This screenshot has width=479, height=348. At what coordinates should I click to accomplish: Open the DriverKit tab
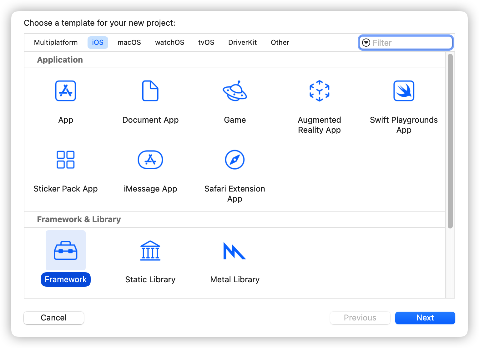(243, 43)
